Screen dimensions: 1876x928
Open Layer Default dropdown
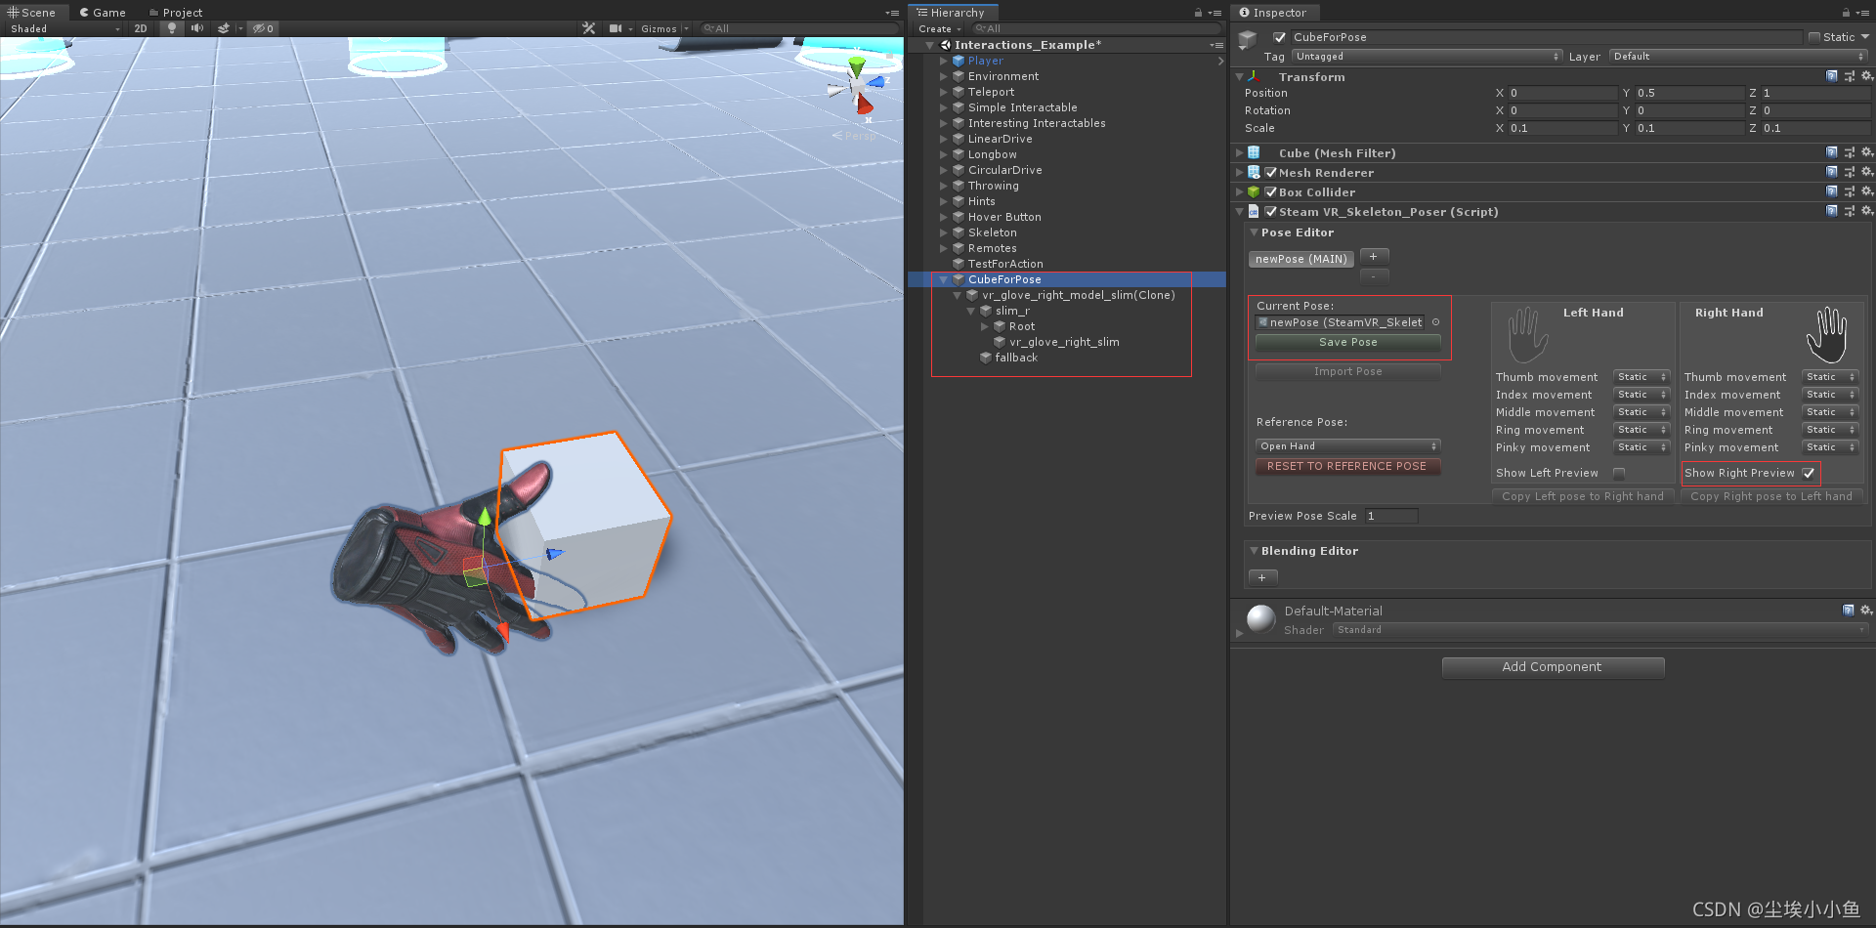point(1738,57)
